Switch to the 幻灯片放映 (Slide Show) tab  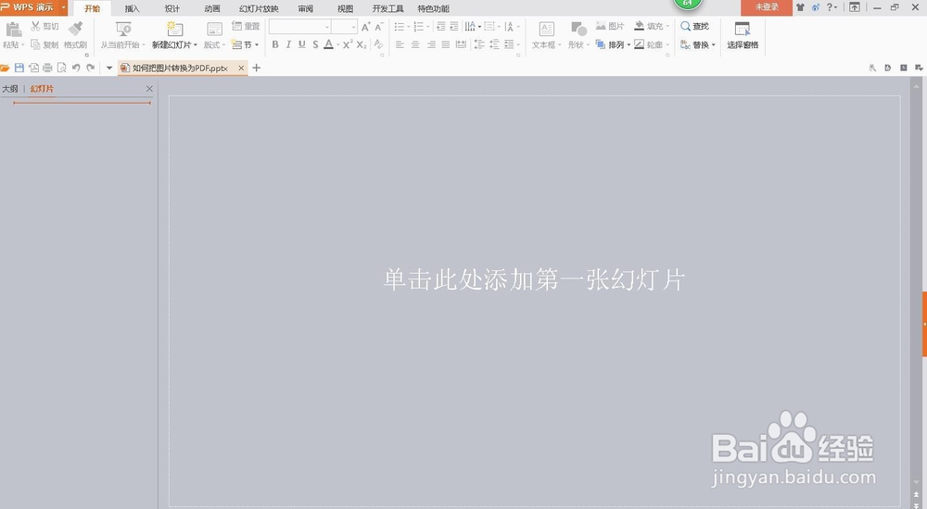[x=259, y=8]
